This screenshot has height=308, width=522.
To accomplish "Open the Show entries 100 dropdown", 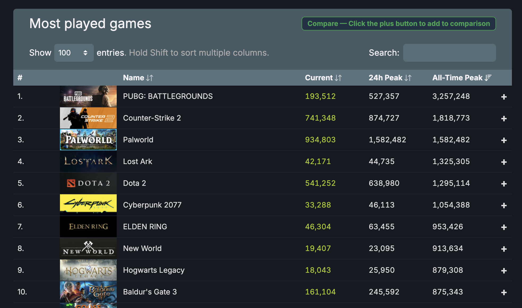I will pyautogui.click(x=74, y=53).
